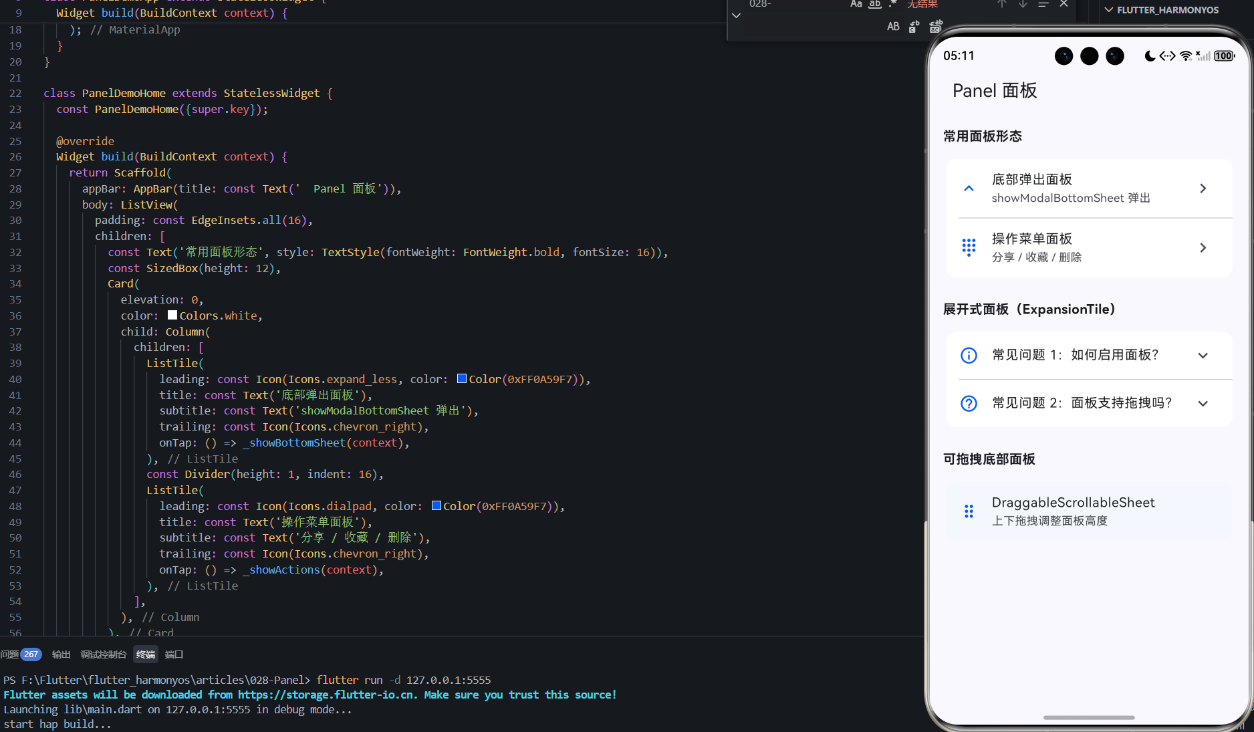Screen dimensions: 1254x732
Task: Collapse the replace row with chevron
Action: (736, 15)
